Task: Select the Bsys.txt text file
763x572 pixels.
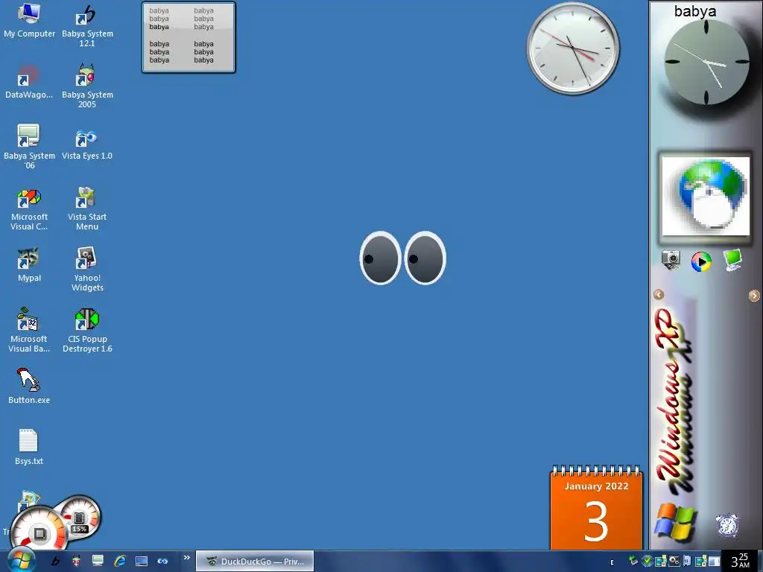Action: [x=29, y=448]
